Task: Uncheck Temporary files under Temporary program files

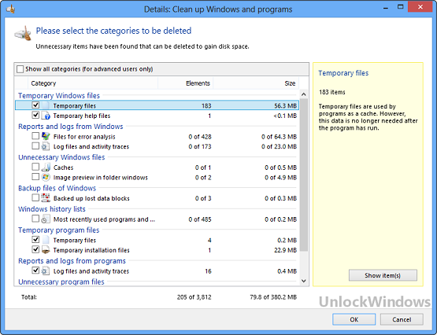Action: [35, 239]
